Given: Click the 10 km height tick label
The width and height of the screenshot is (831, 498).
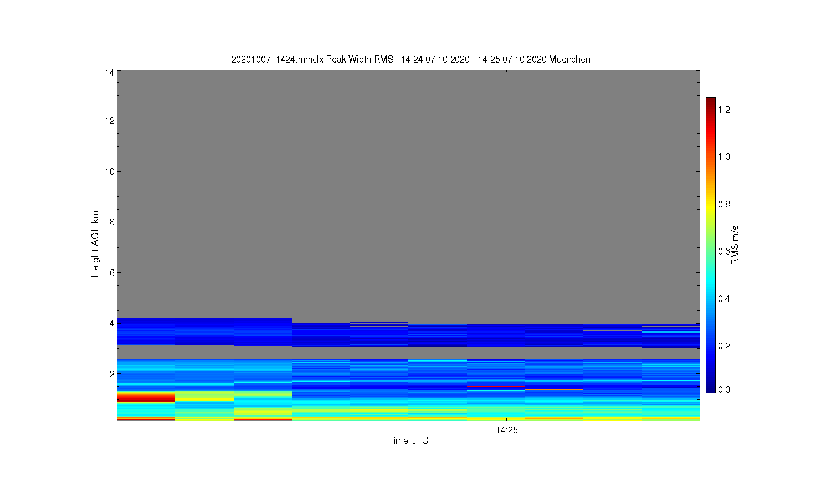Looking at the screenshot, I should (109, 172).
